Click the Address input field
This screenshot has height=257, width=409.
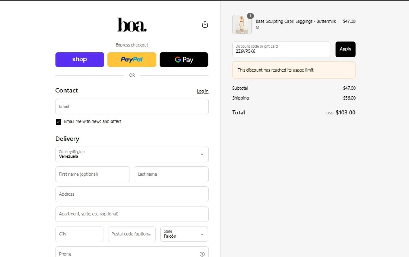[x=132, y=194]
